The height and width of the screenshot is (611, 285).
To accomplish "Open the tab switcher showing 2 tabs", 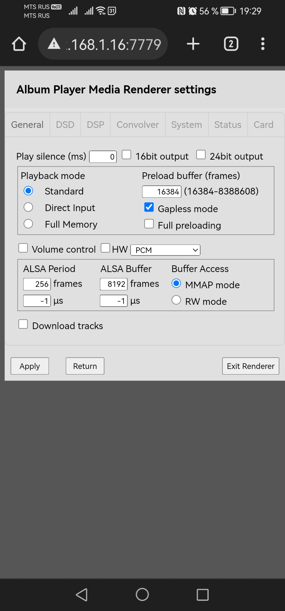I will click(x=231, y=44).
